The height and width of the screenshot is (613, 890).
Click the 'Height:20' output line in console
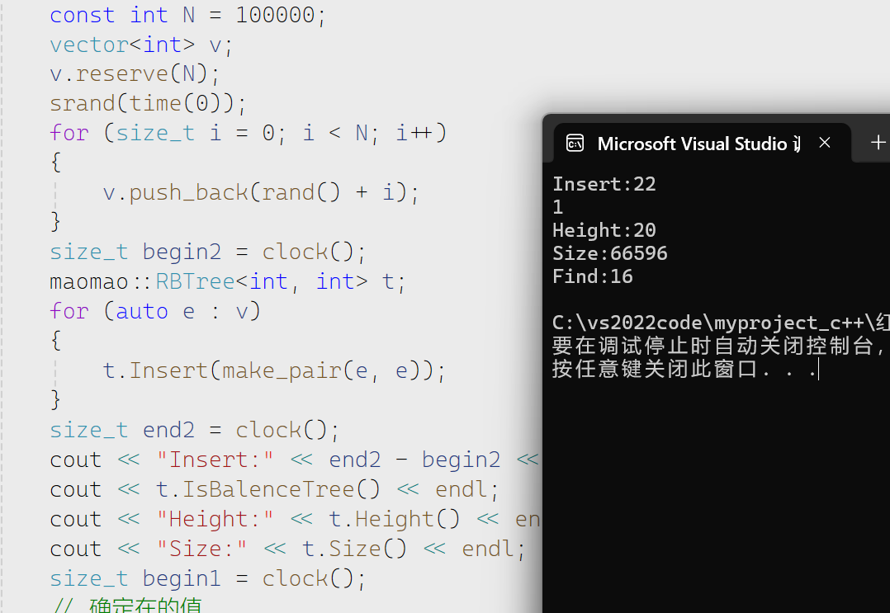(604, 230)
